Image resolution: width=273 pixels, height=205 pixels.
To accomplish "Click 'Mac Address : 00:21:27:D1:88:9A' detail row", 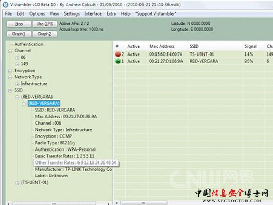I will tap(66, 116).
